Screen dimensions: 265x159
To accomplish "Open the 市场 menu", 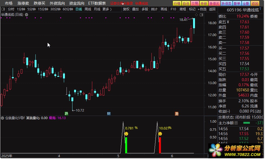I will 9,3.
